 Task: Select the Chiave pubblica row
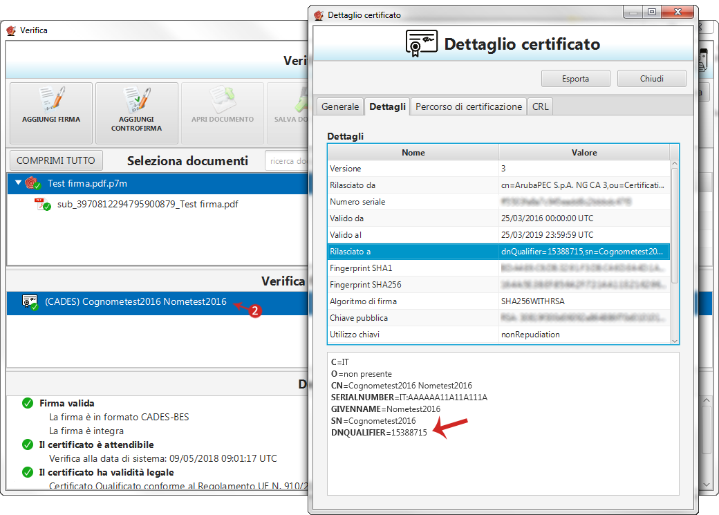point(499,318)
